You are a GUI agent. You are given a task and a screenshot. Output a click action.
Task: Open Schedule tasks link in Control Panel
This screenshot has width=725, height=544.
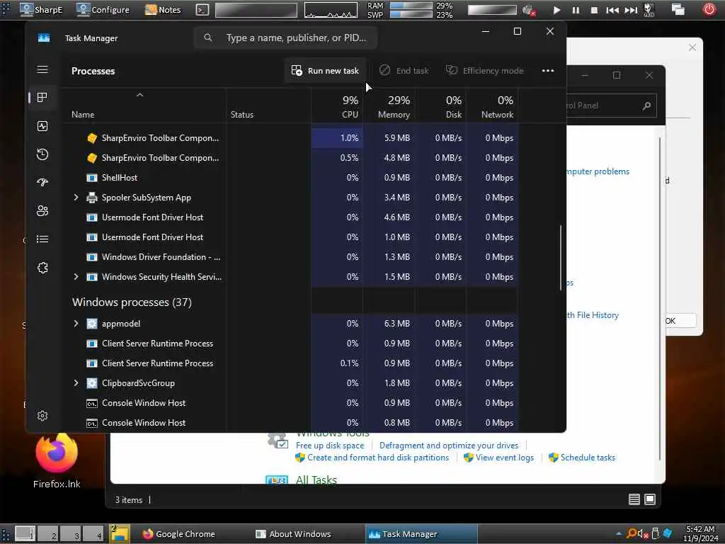tap(588, 458)
